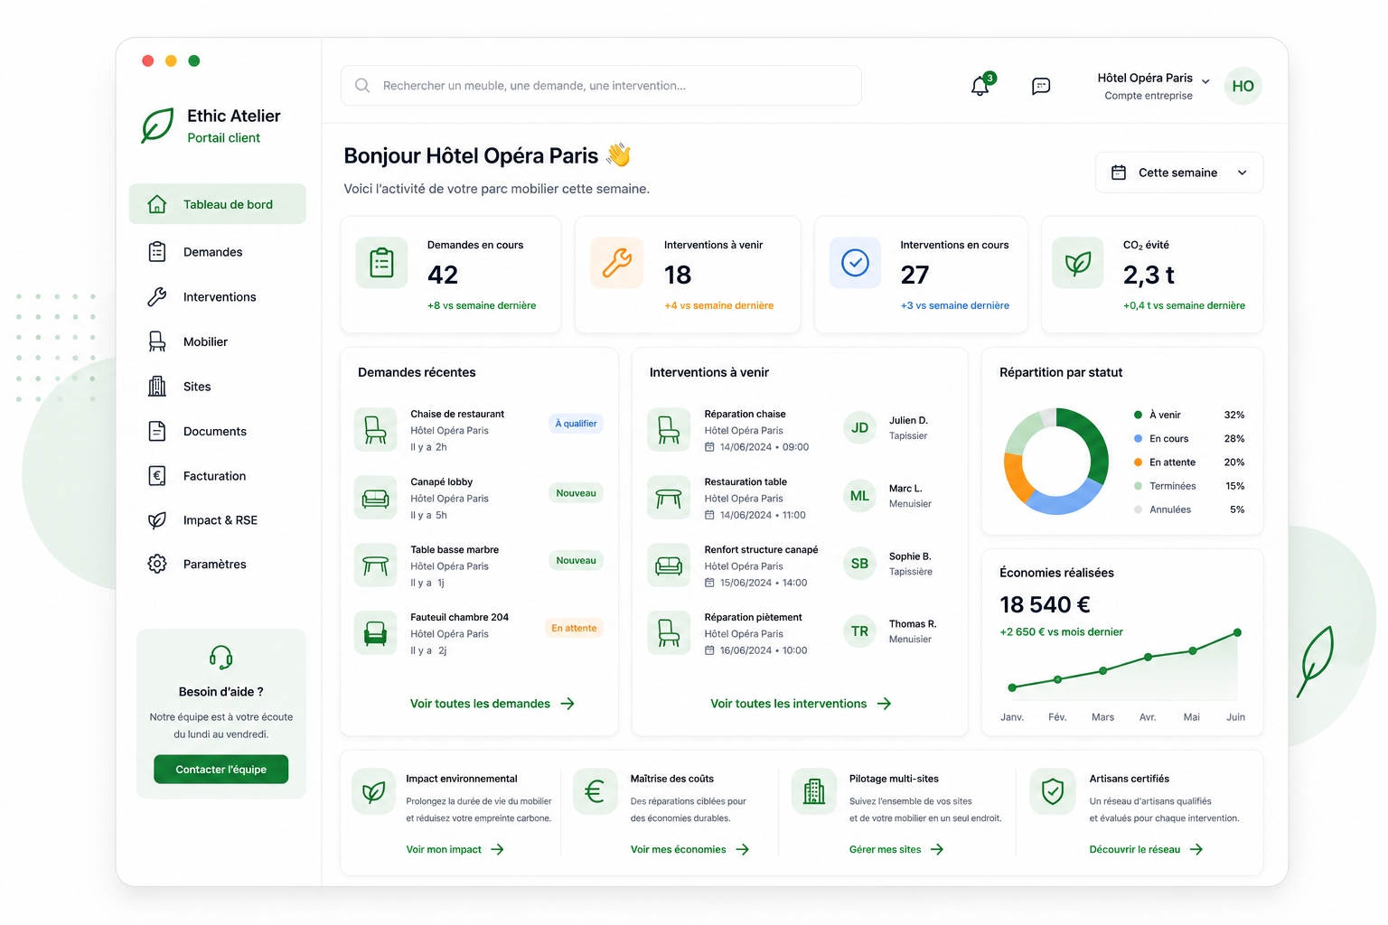Click the headset help icon
The width and height of the screenshot is (1388, 925).
coord(220,657)
